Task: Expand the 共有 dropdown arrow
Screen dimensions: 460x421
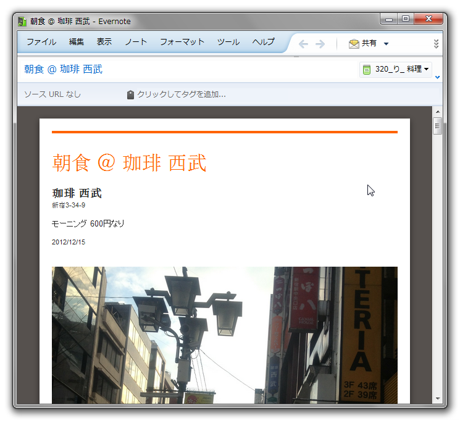Action: [387, 44]
